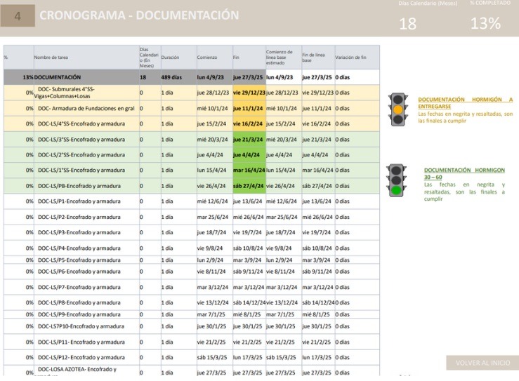Image resolution: width=519 pixels, height=381 pixels.
Task: Select DOC-LS/2°SS-Encofrado y armadura row
Action: click(192, 155)
